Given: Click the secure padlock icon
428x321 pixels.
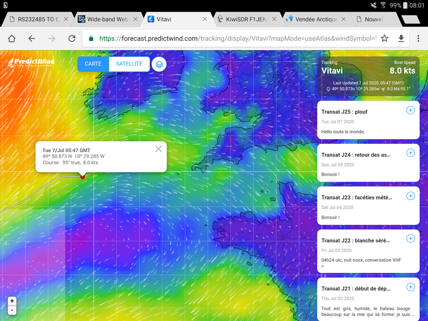Looking at the screenshot, I should point(91,38).
